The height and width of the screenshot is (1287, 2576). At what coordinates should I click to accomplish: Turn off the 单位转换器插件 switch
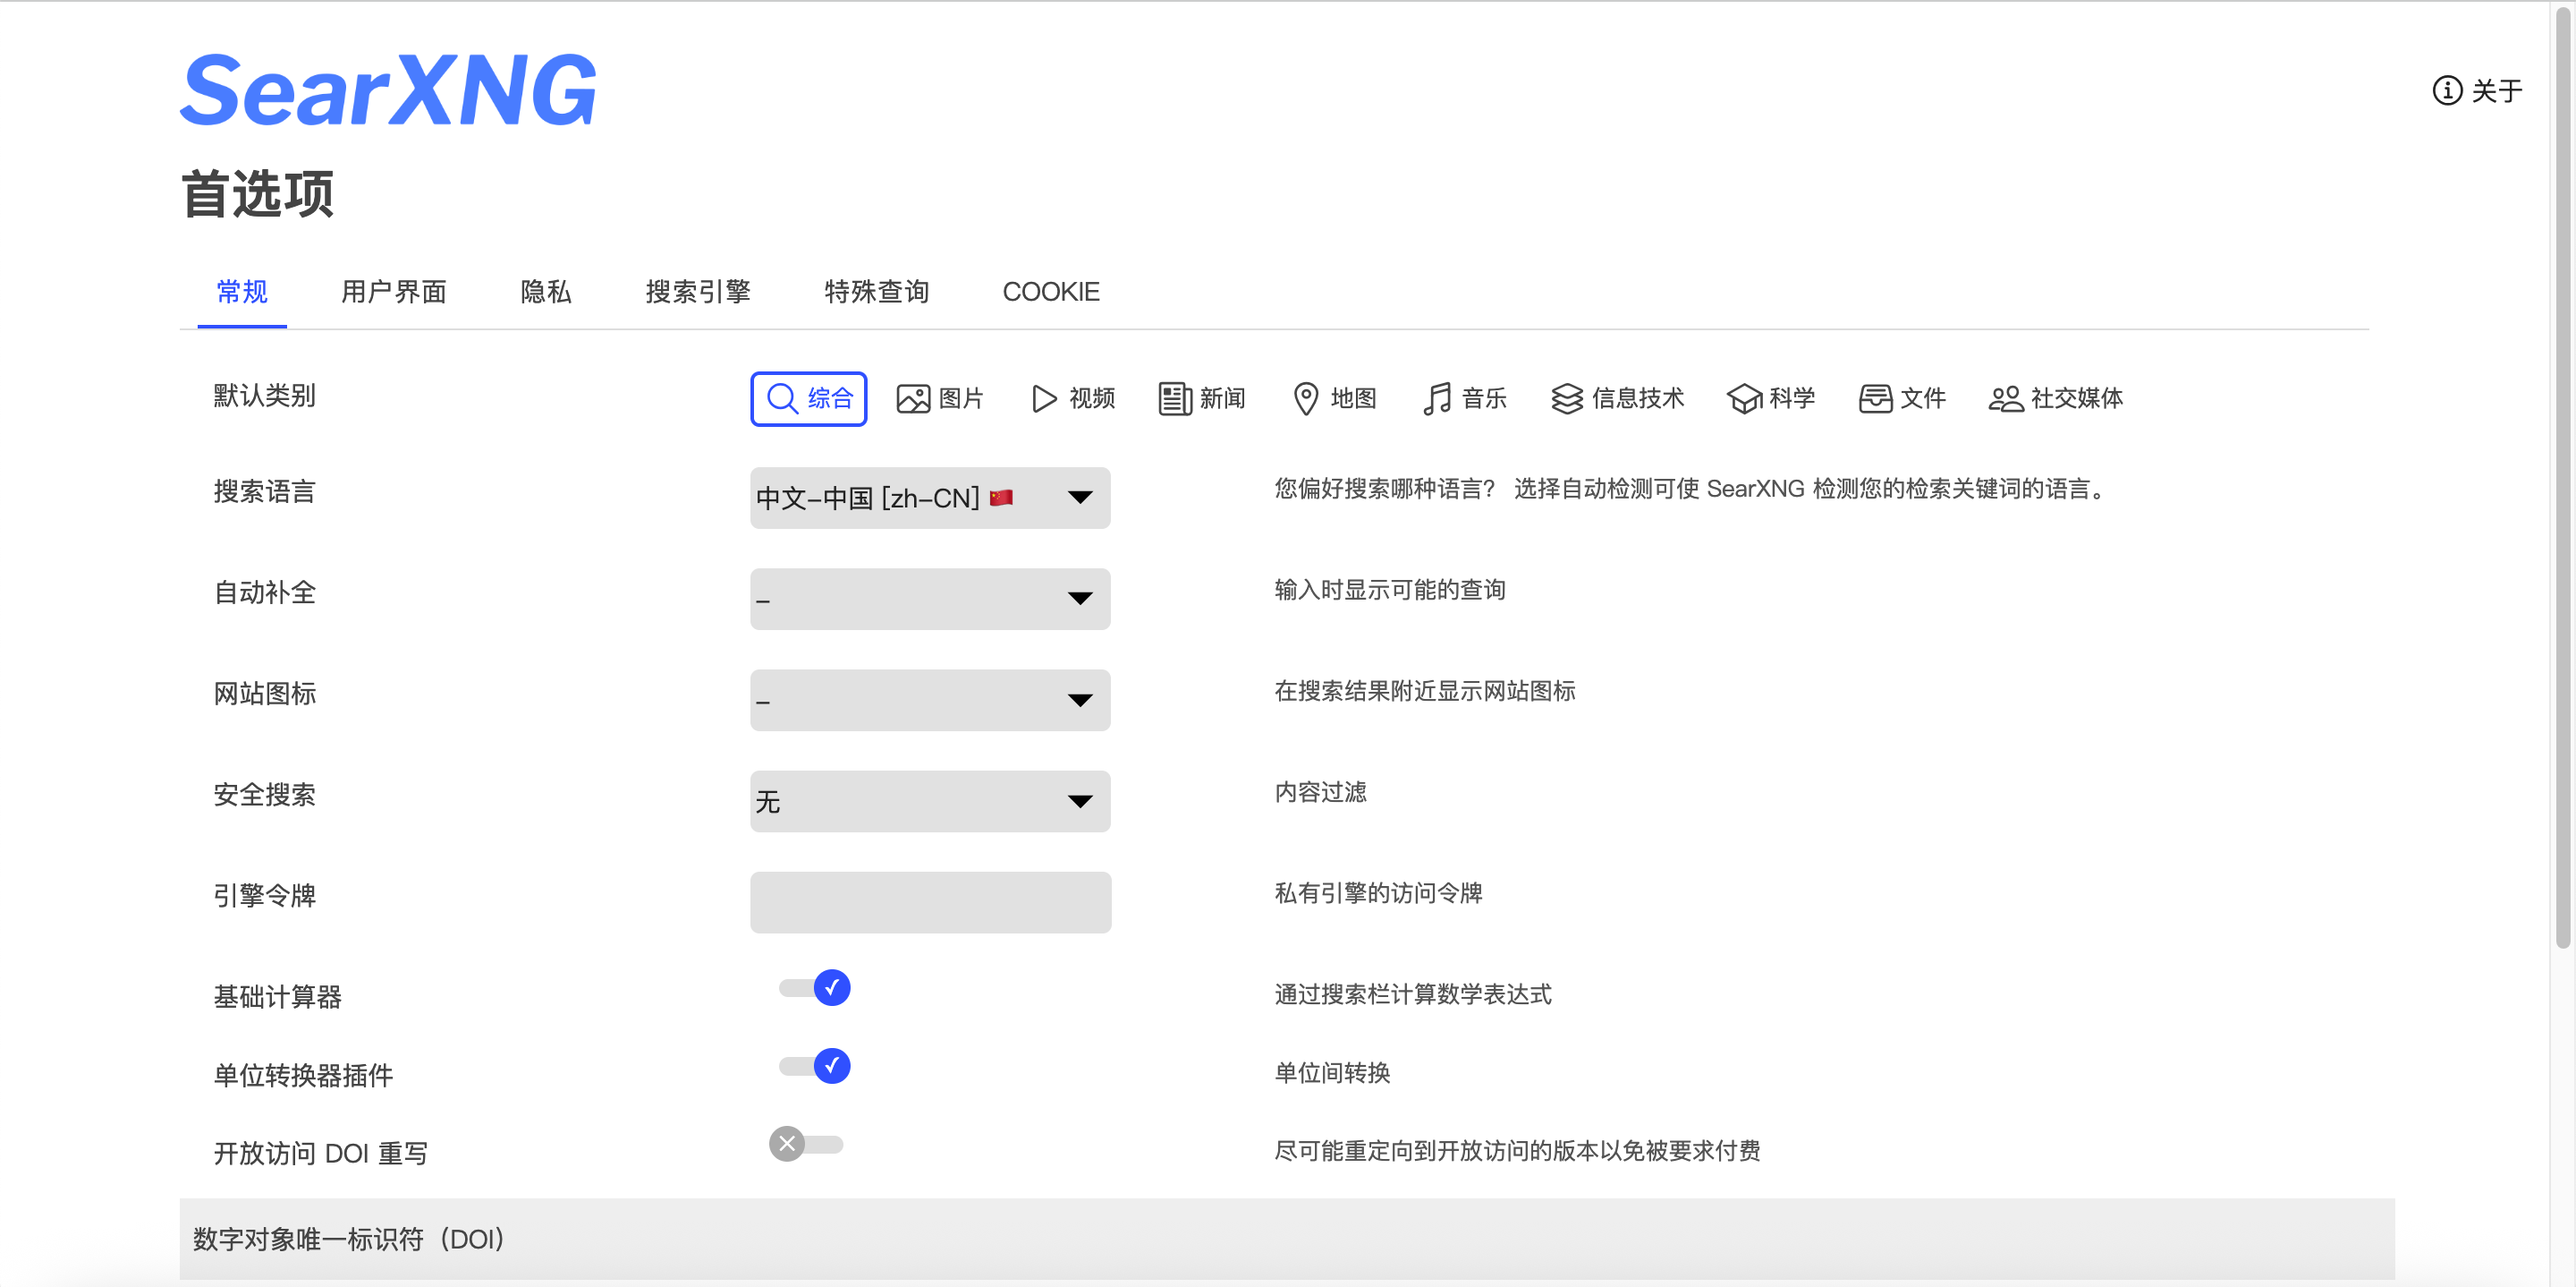[x=813, y=1066]
